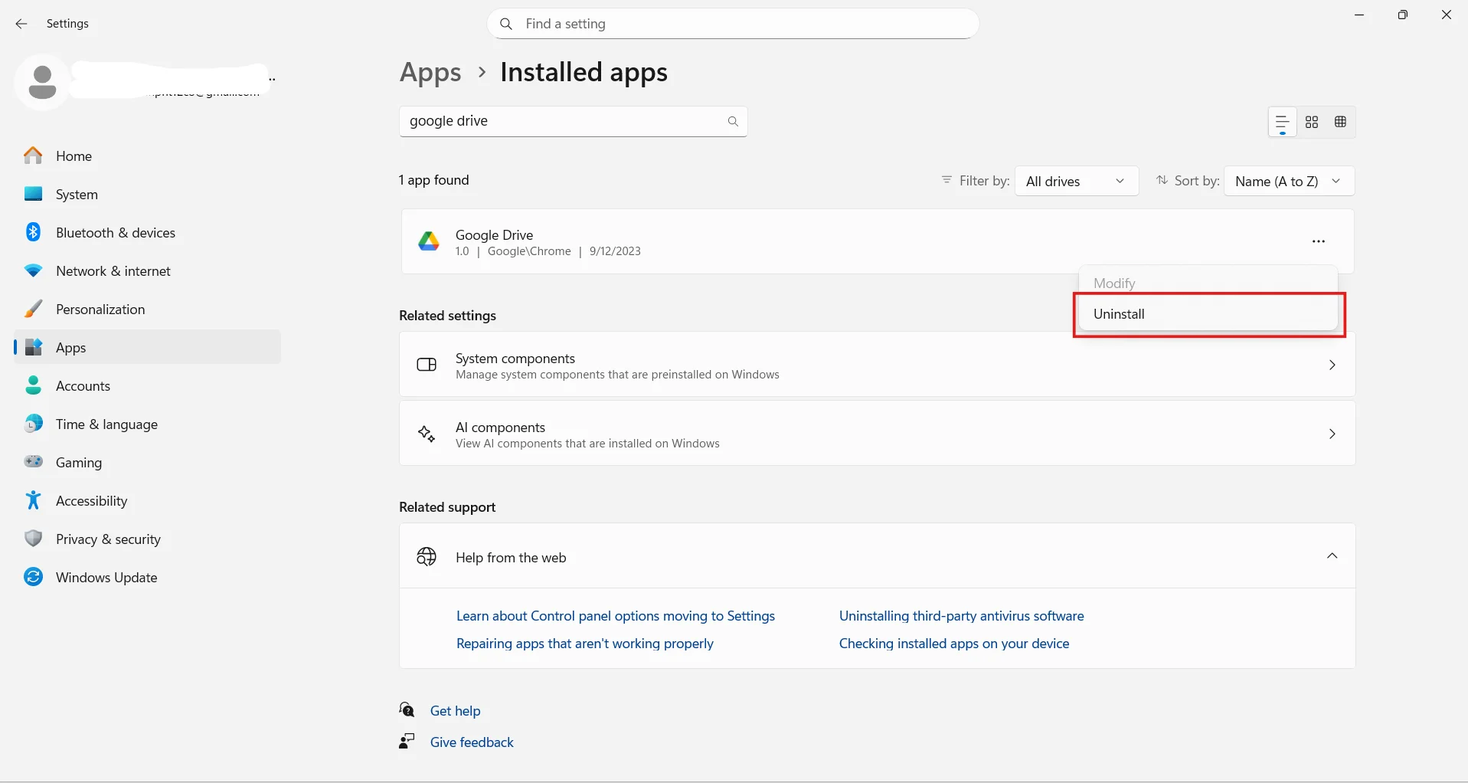Switch to grid view layout icon
1468x783 pixels.
point(1312,122)
